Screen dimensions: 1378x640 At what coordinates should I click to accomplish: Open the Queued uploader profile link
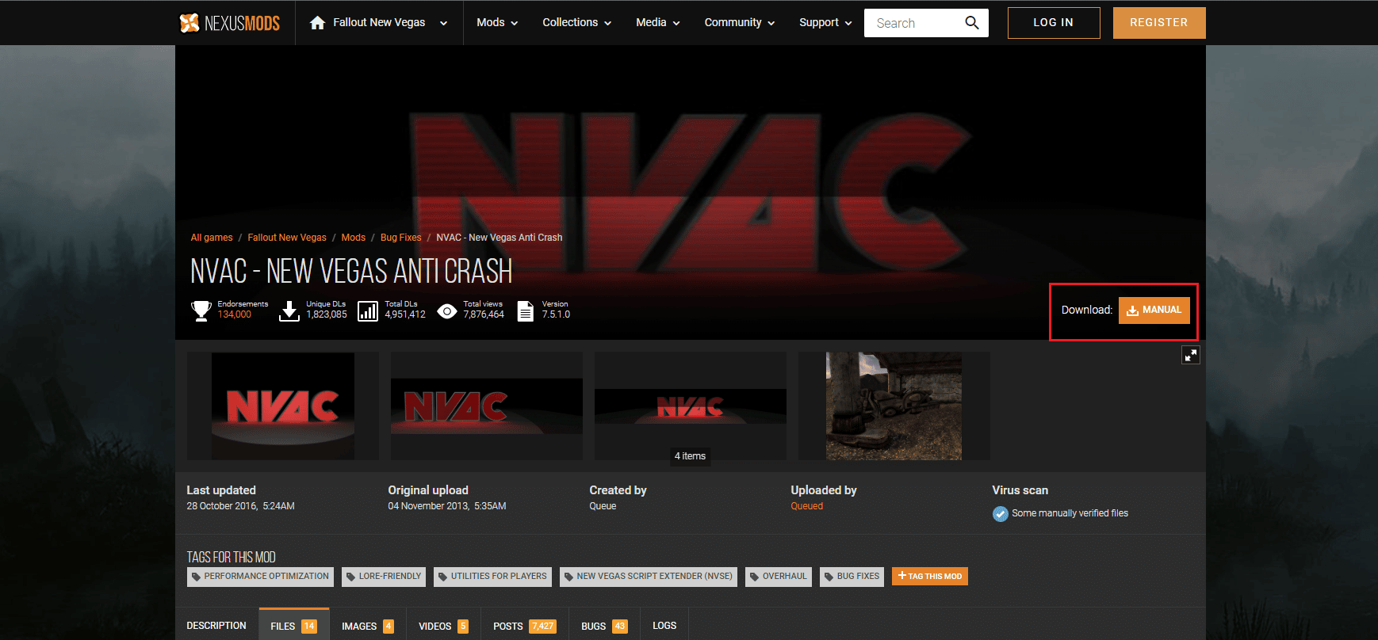pyautogui.click(x=806, y=506)
